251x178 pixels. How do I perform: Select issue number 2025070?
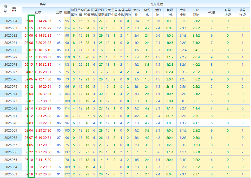[x=11, y=123]
